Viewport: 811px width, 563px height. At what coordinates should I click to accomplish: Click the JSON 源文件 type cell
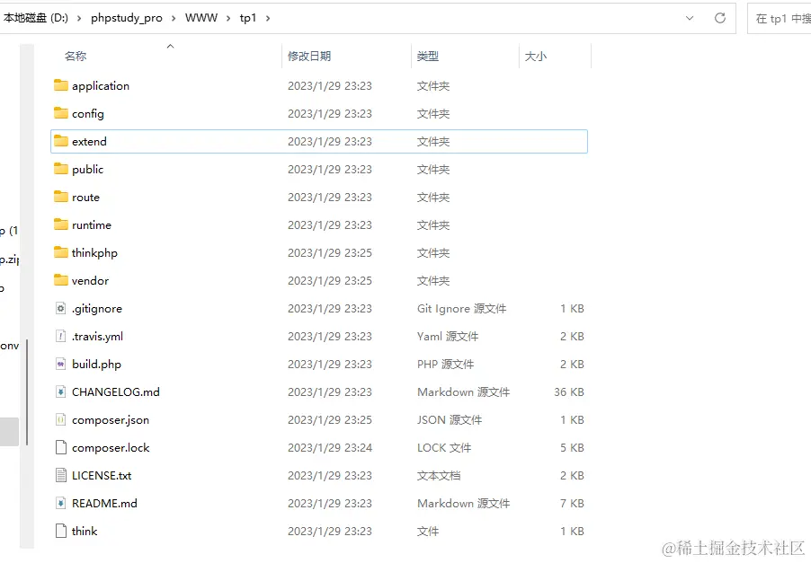click(x=450, y=420)
